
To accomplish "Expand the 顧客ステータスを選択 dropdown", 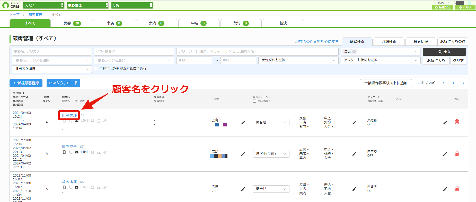I will [x=52, y=60].
